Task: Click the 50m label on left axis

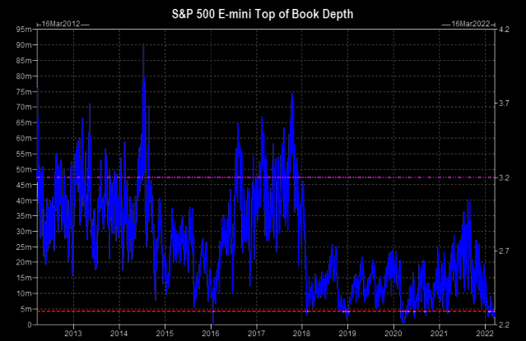Action: point(24,169)
